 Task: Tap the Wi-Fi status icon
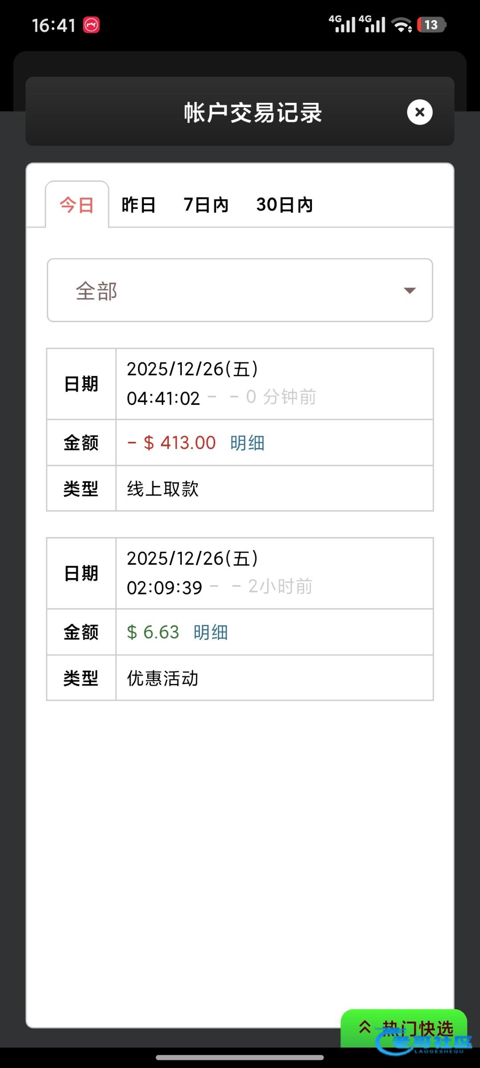point(403,25)
